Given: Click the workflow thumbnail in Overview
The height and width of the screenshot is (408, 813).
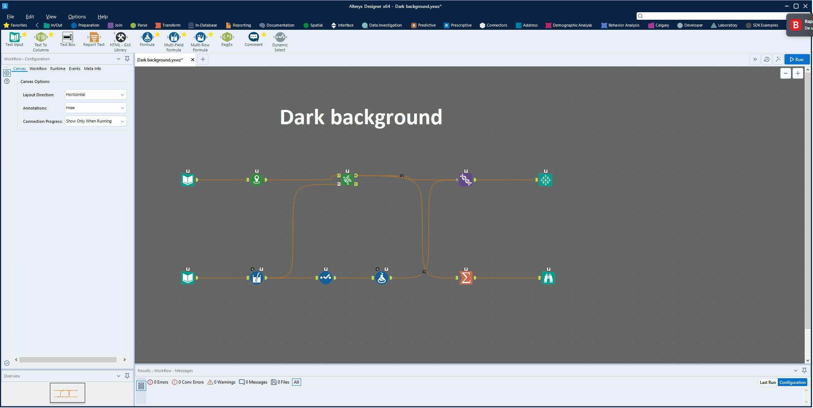Looking at the screenshot, I should (68, 393).
